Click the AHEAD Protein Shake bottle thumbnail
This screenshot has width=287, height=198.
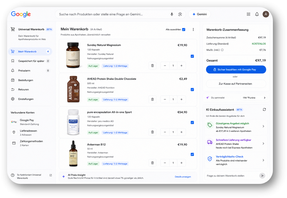pyautogui.click(x=73, y=89)
